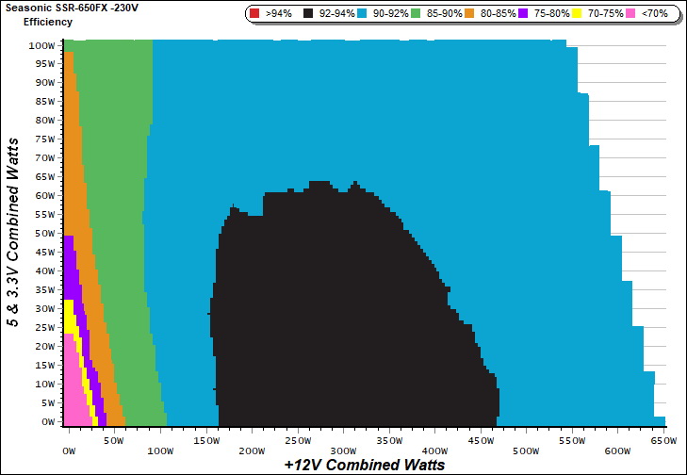Click the 0W tick on horizontal axis
687x475 pixels.
coord(68,439)
